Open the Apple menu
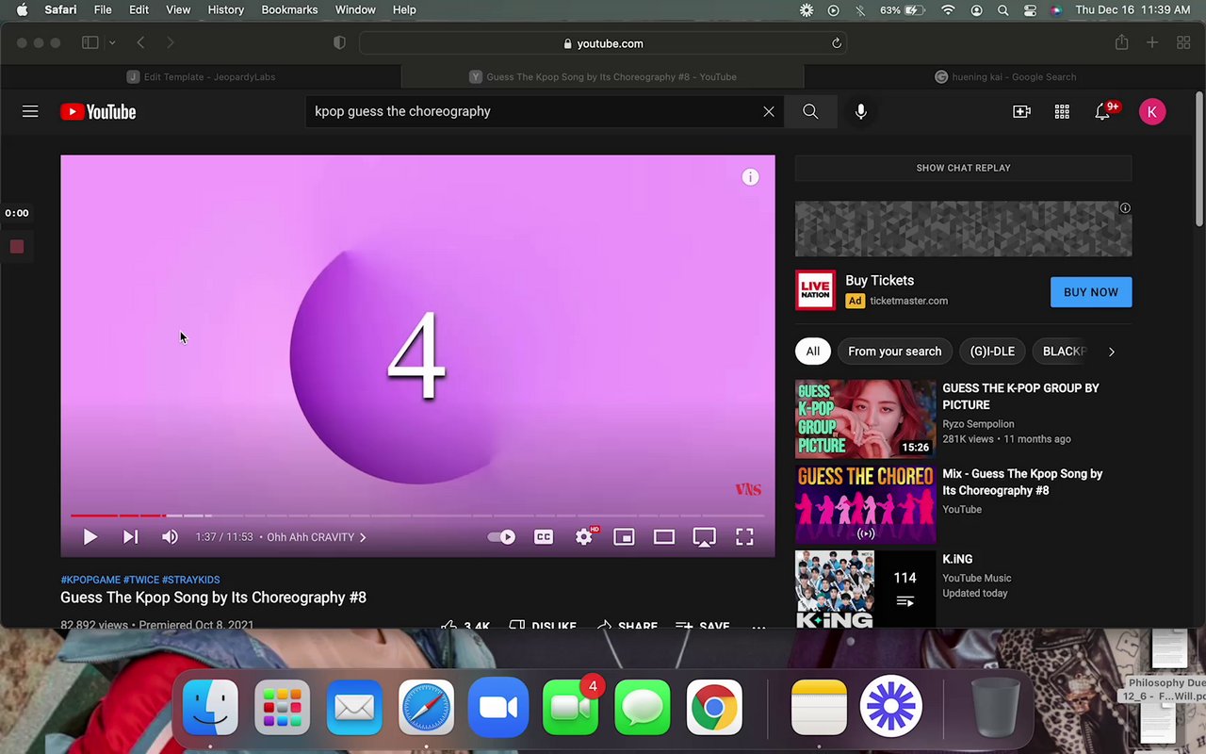This screenshot has width=1206, height=754. 22,9
